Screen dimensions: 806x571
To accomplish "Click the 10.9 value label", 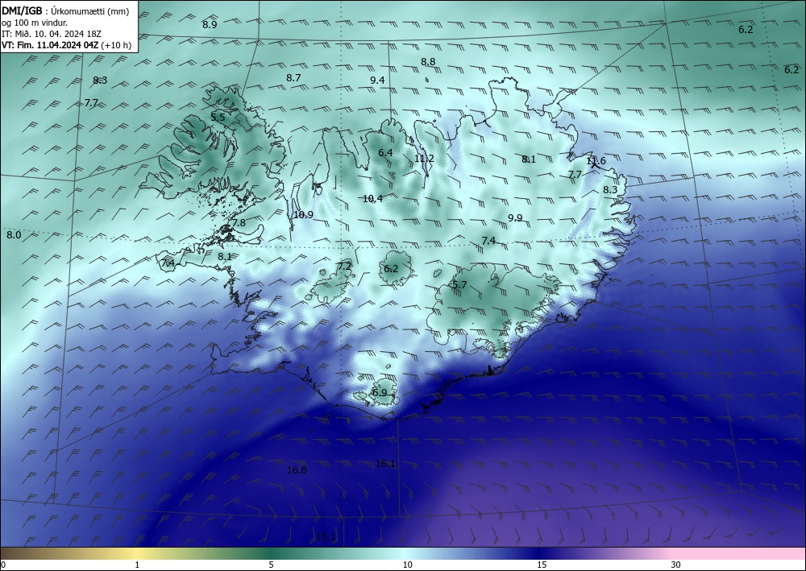I will (x=303, y=215).
